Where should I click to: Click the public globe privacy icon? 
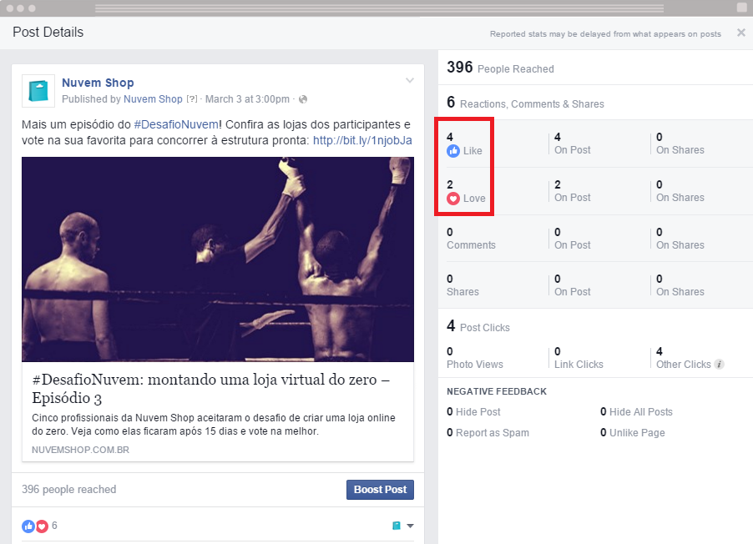(303, 99)
